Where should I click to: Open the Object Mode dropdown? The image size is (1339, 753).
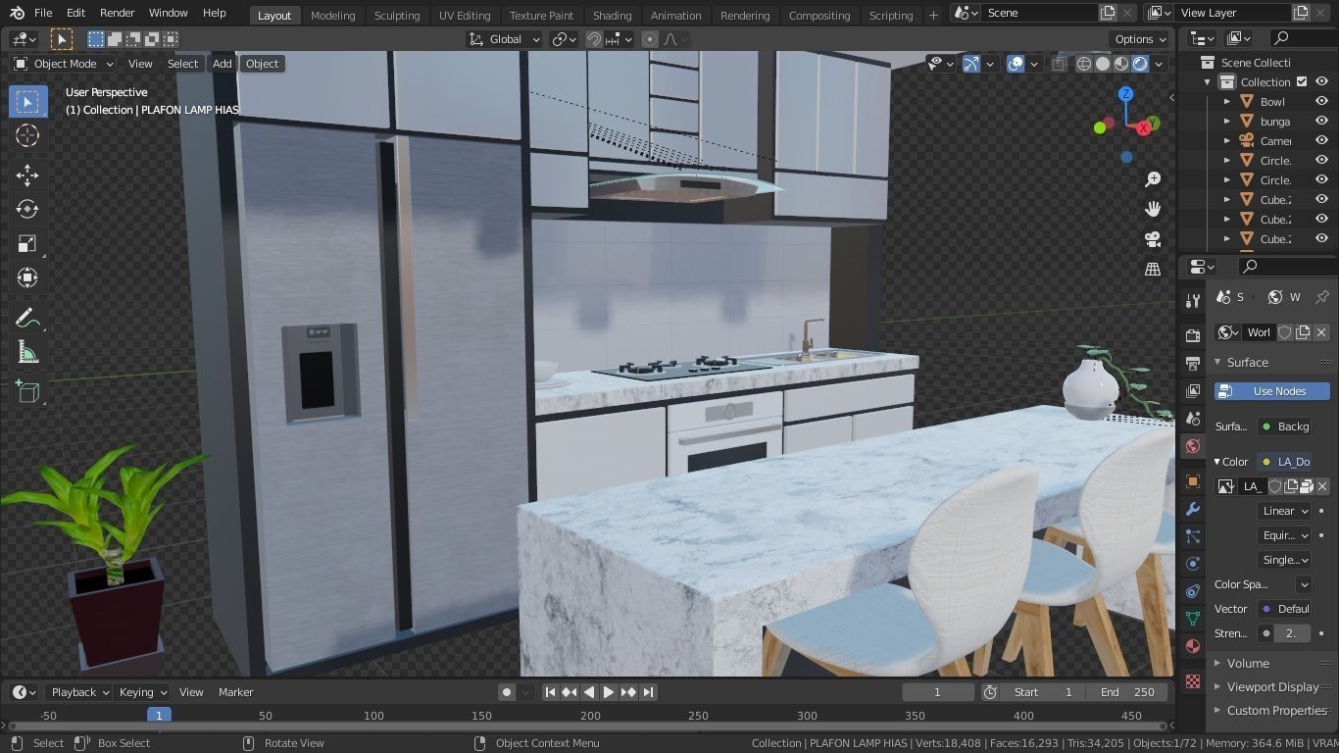[x=64, y=64]
